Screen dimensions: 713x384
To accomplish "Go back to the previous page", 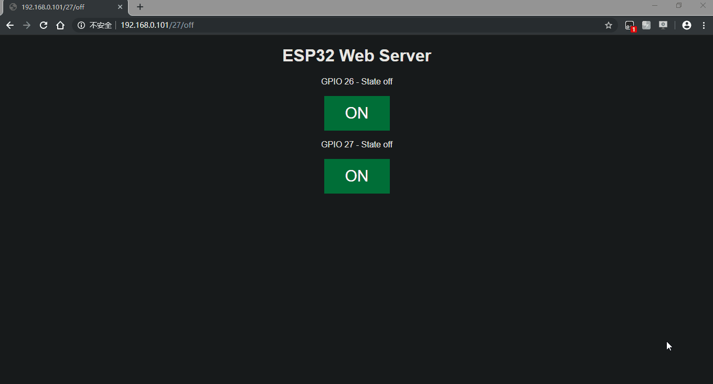I will pyautogui.click(x=10, y=25).
